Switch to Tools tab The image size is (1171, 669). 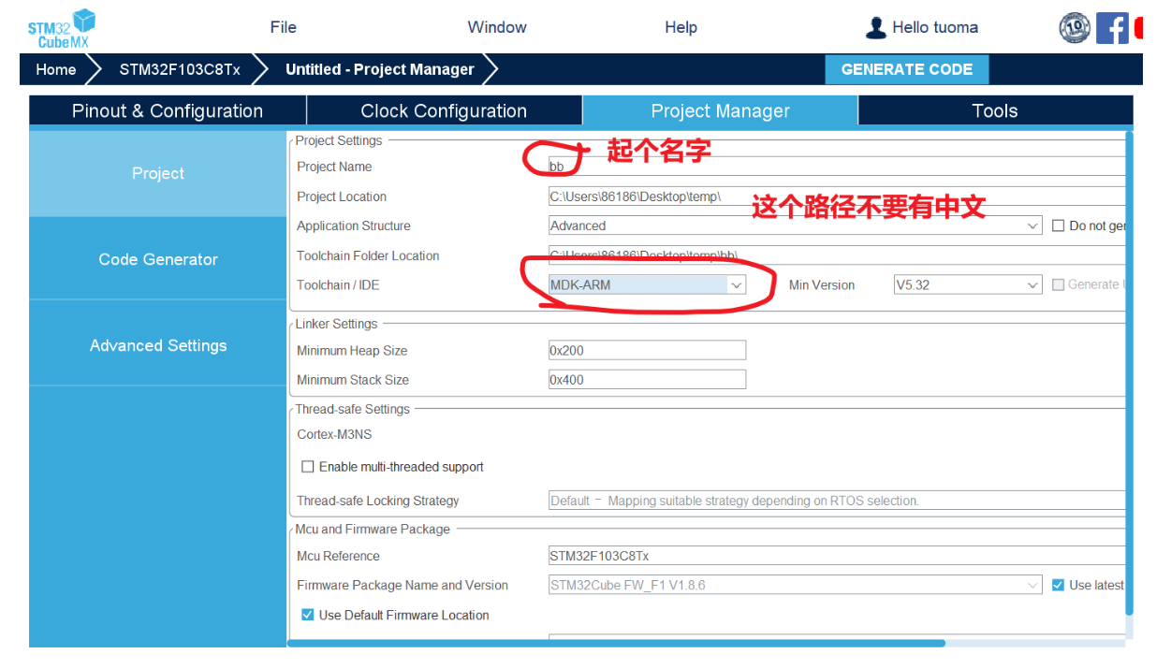[x=994, y=110]
